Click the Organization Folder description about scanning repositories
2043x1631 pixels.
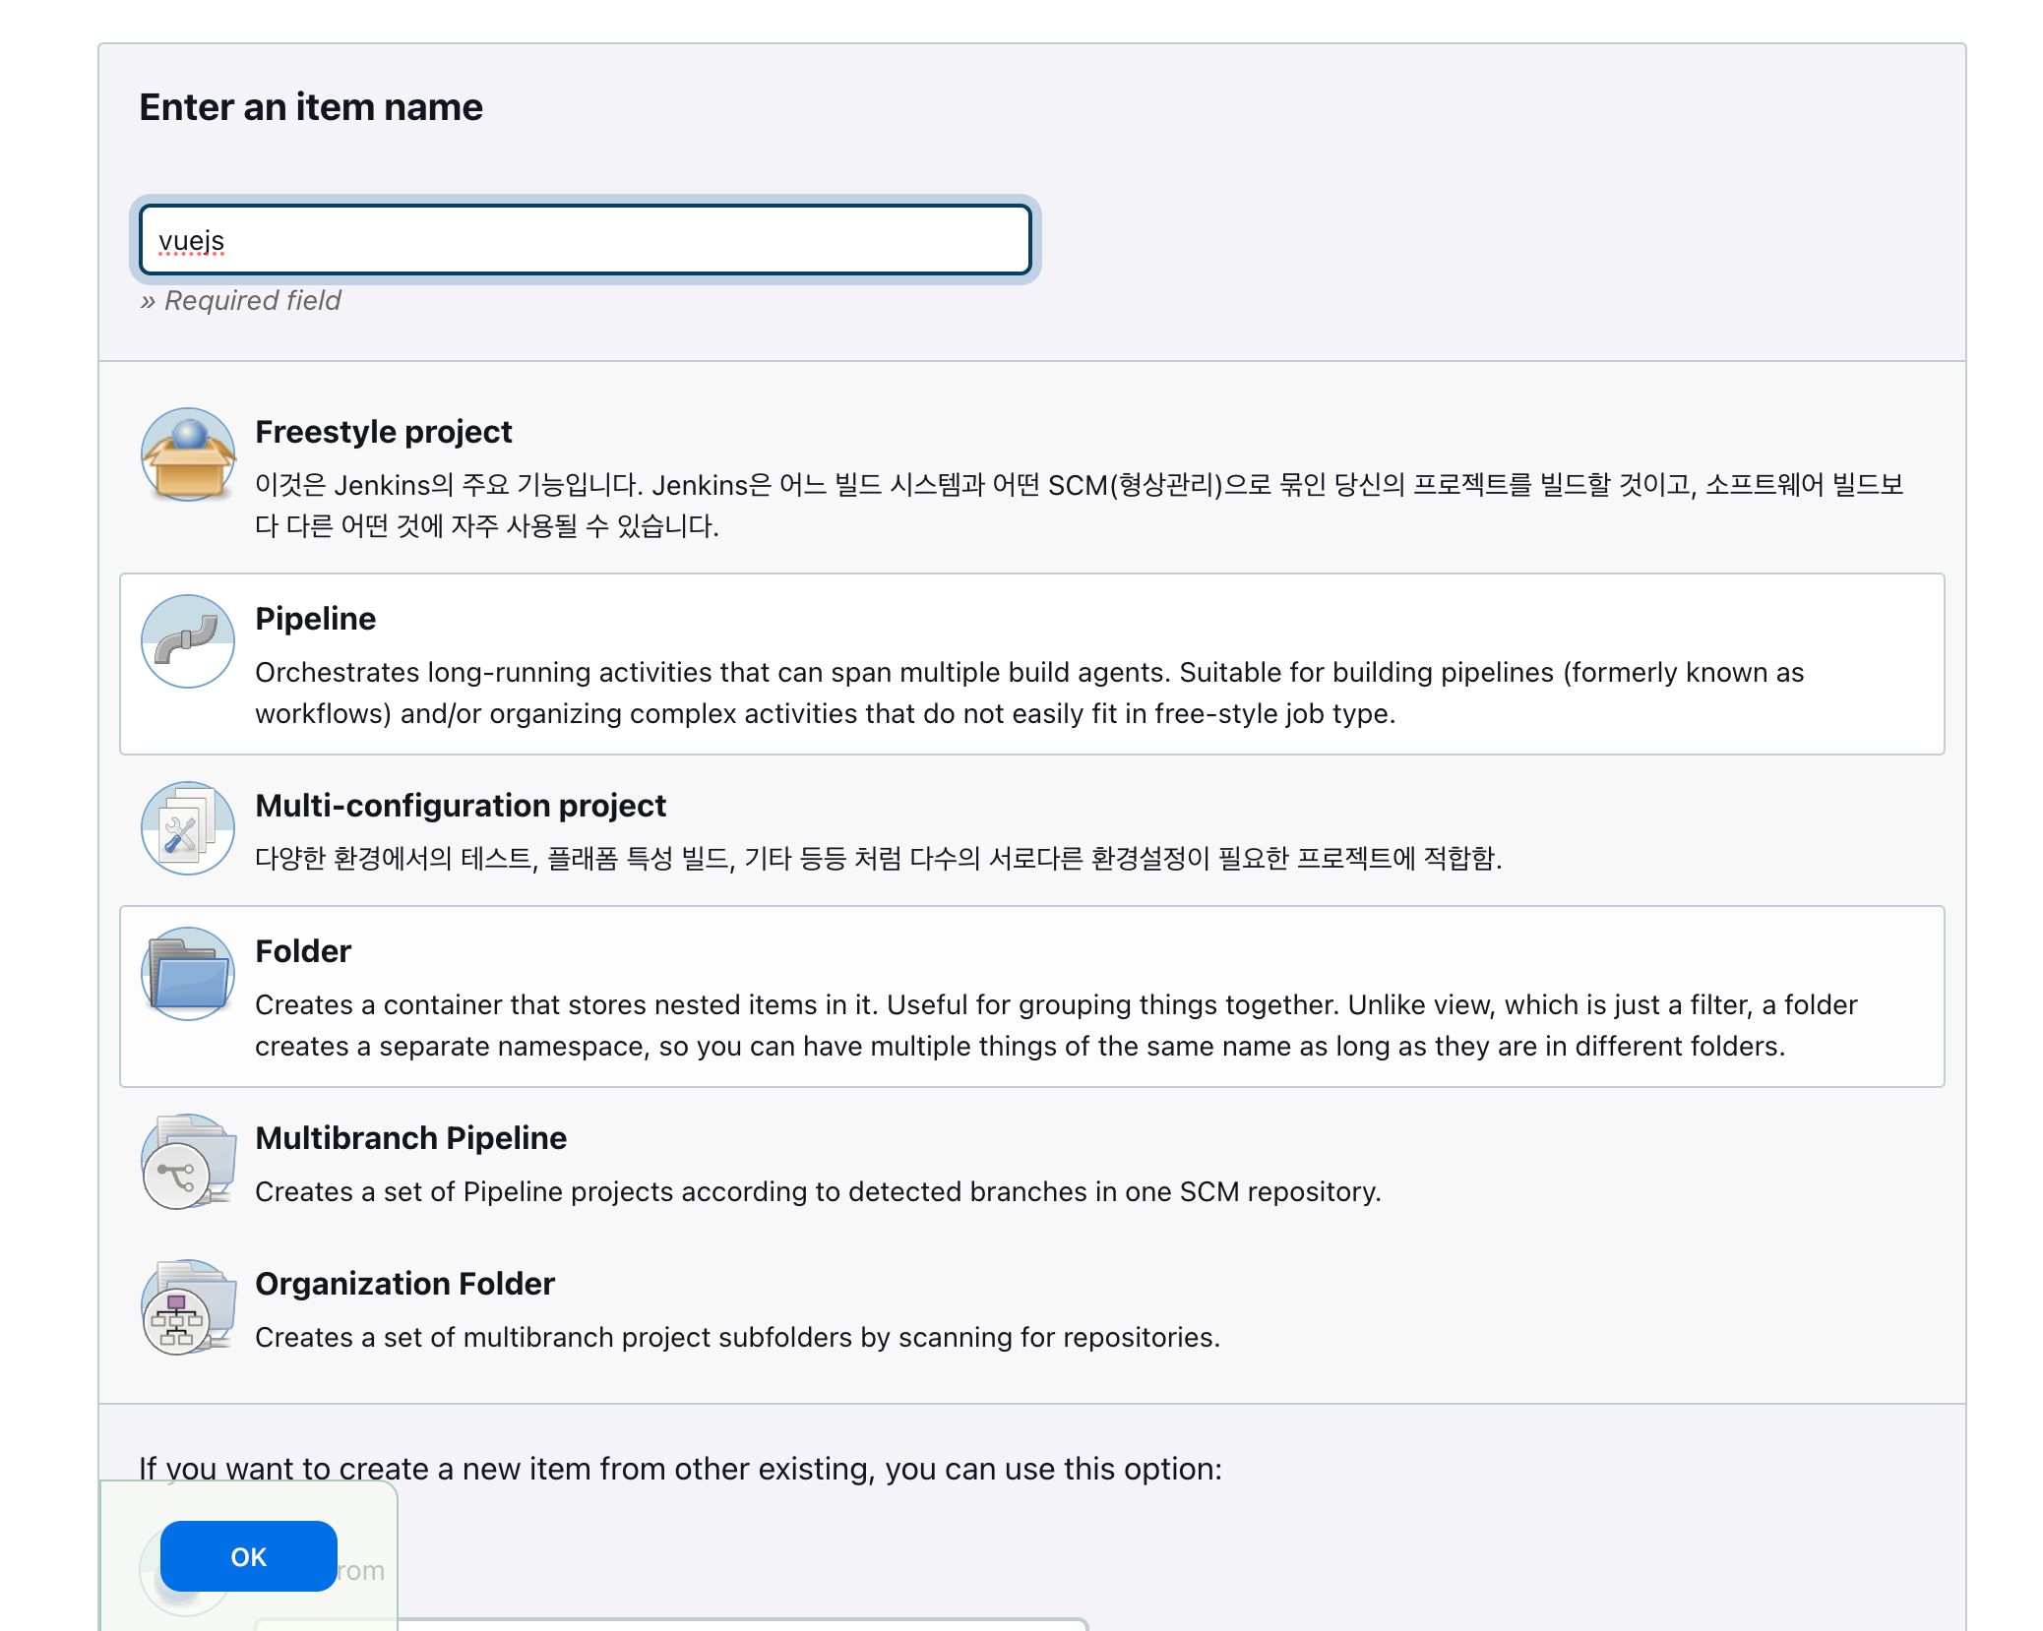(x=736, y=1337)
